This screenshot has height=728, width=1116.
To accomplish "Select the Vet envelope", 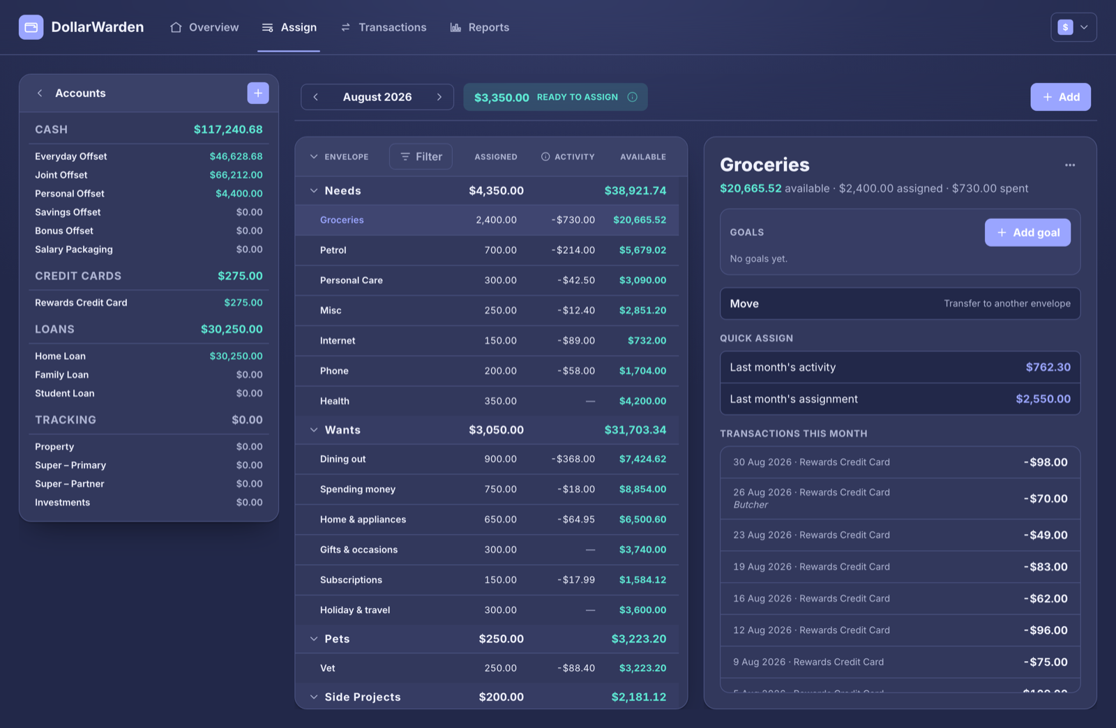I will [x=487, y=668].
